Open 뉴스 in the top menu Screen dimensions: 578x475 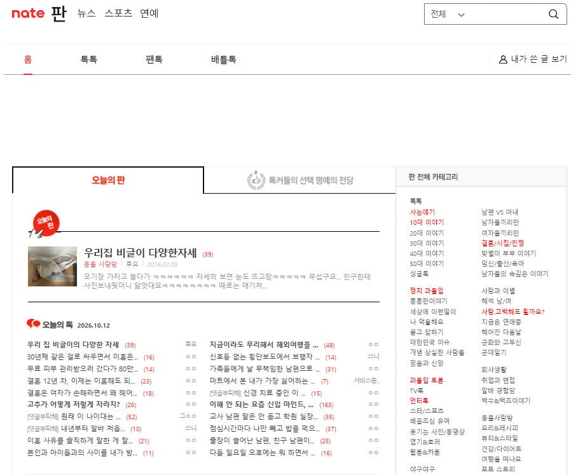(x=86, y=13)
